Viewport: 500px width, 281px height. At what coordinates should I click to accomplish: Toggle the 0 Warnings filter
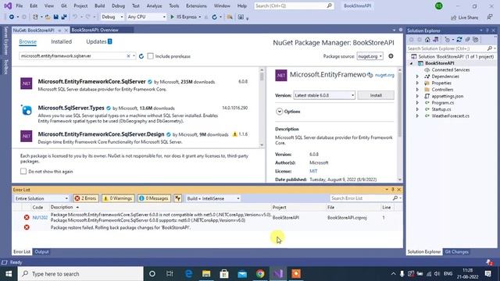click(118, 198)
